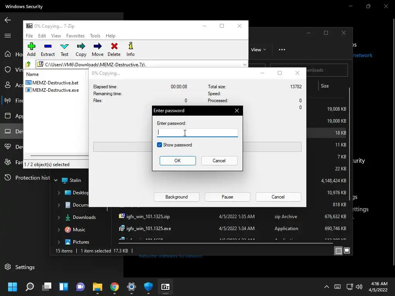Open Virus protection shield icon in sidebar

[8, 69]
